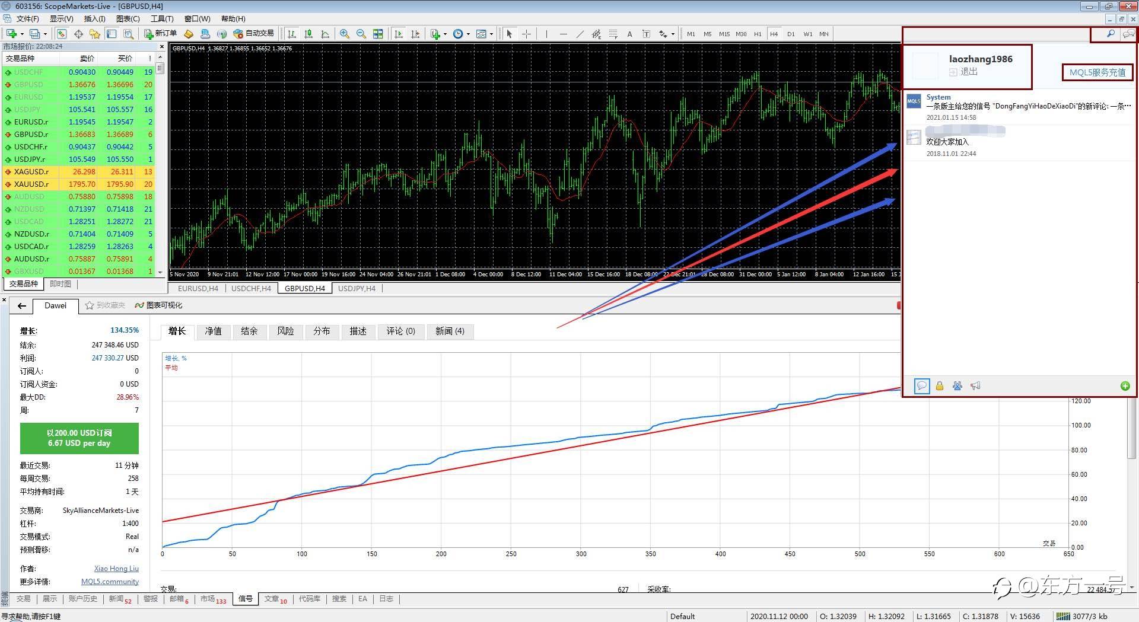Select the trendline drawing tool
The image size is (1139, 622).
[x=580, y=34]
